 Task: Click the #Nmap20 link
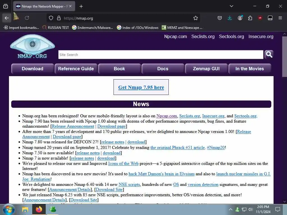(x=216, y=148)
